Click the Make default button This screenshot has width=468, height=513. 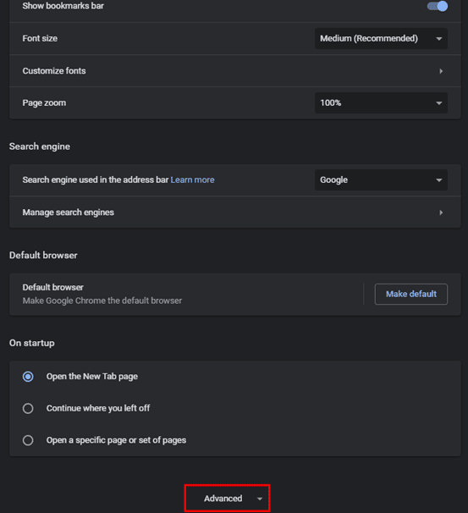(x=411, y=294)
